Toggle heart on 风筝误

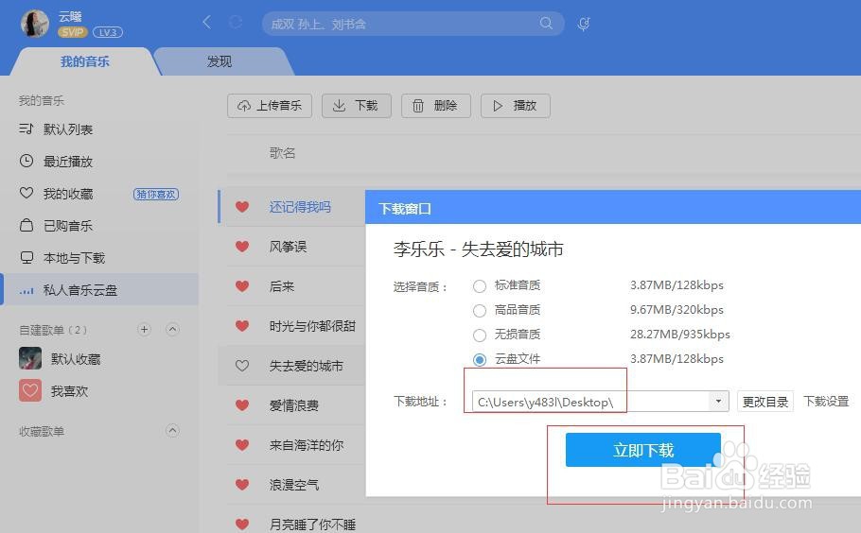(242, 247)
